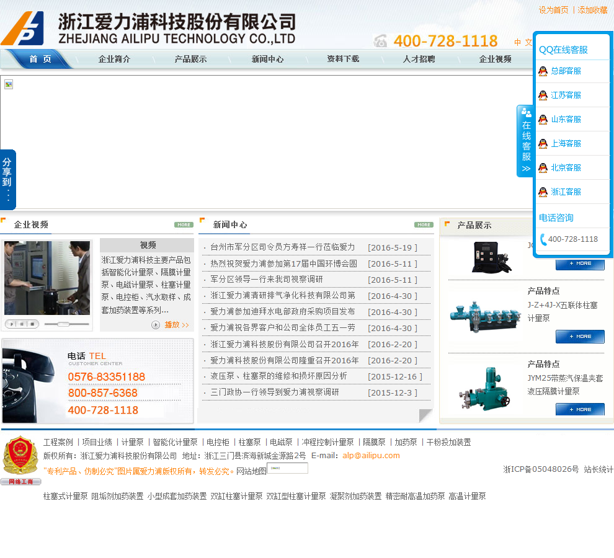Expand the 分享到 share sidebar

pos(7,180)
